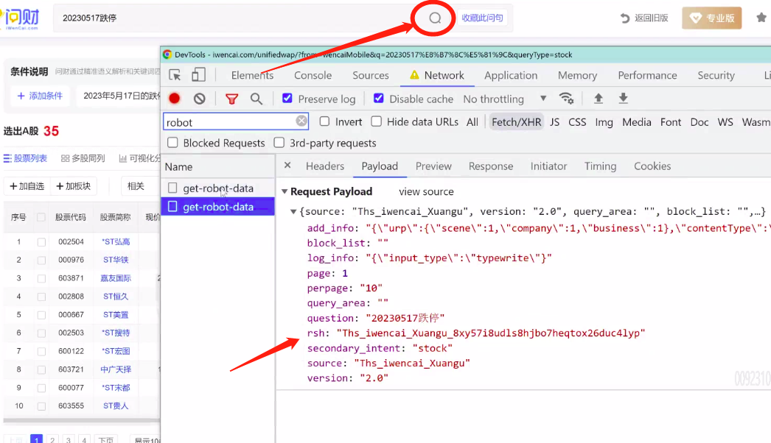
Task: Switch to the Memory tab
Action: click(577, 75)
